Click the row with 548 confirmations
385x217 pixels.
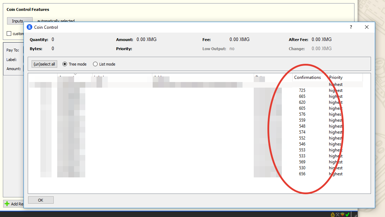(196, 126)
